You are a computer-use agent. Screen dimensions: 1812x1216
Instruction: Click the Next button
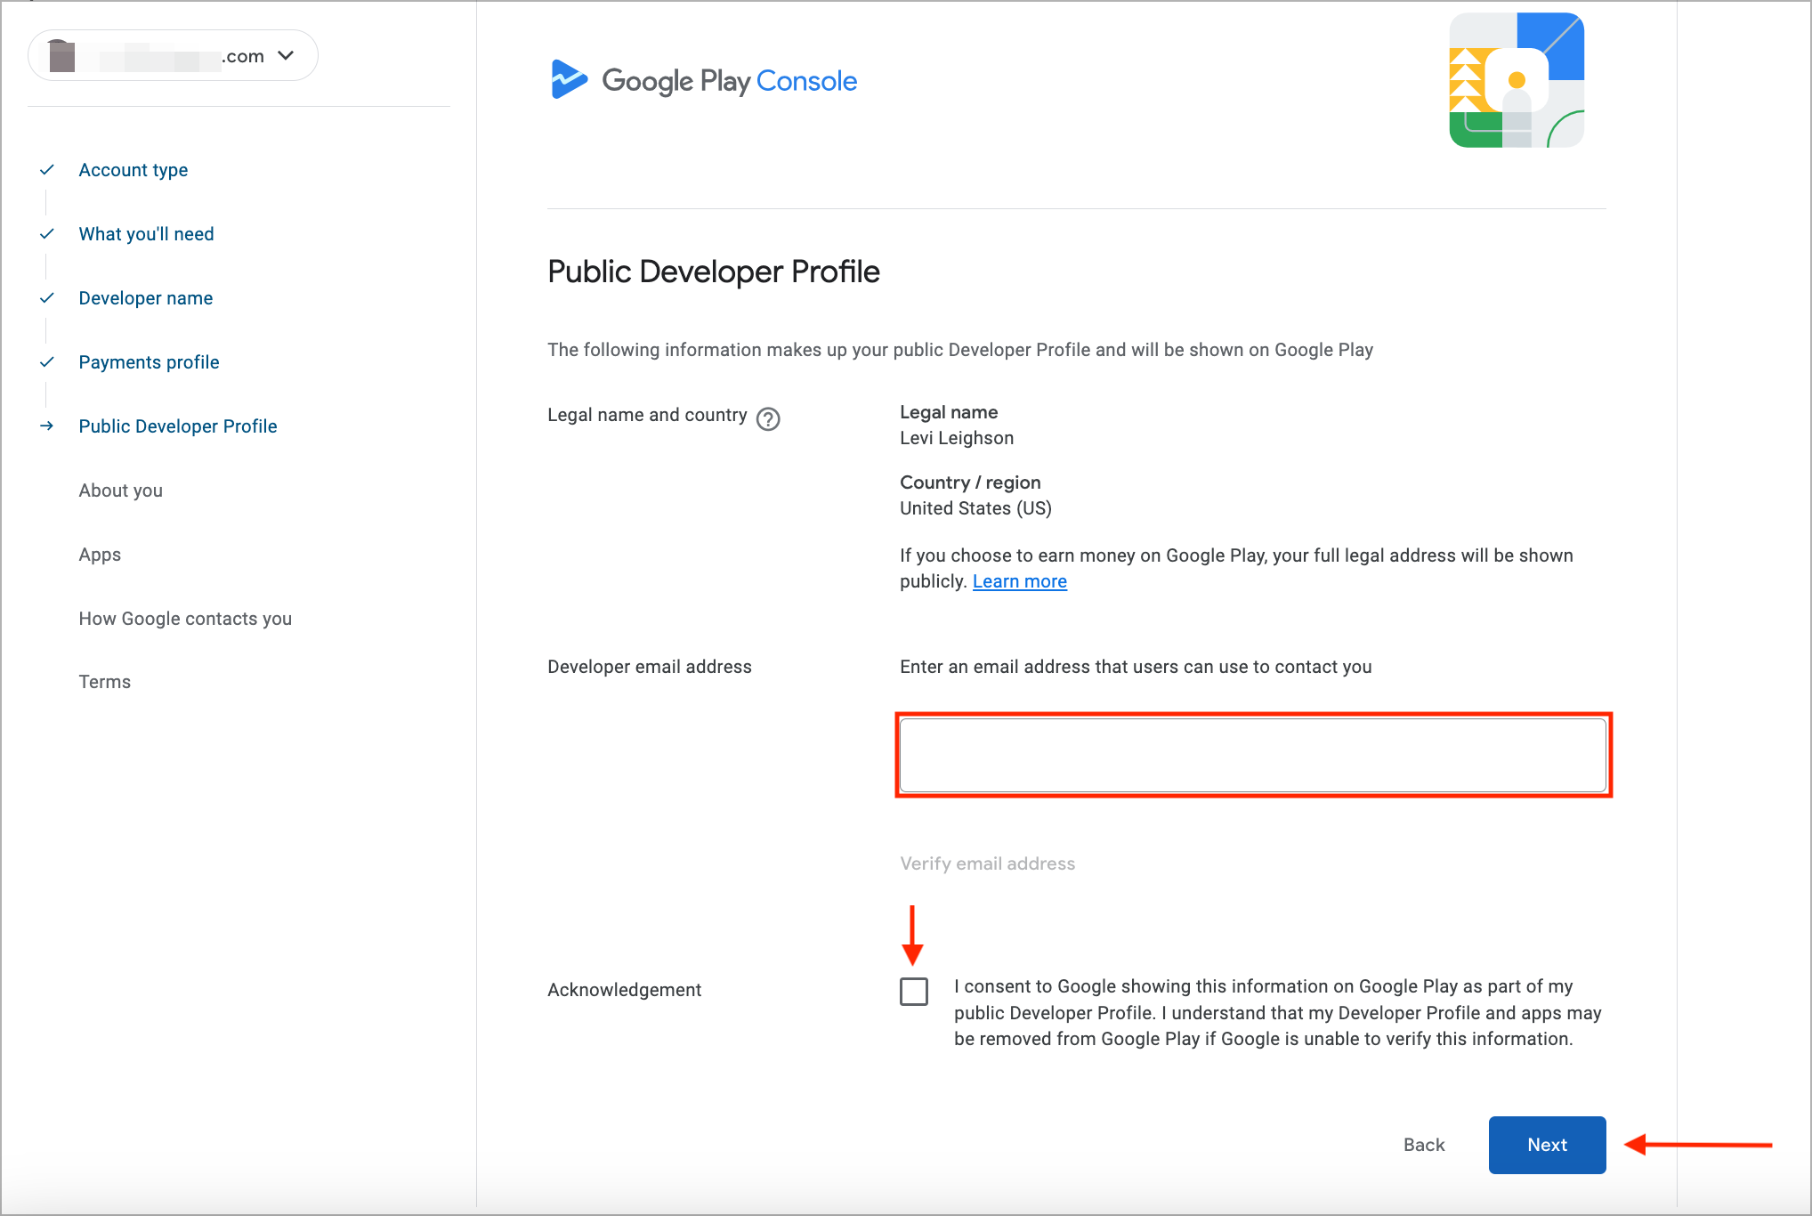(1547, 1145)
